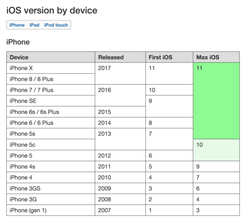Jump to the iPad section link

[x=34, y=25]
